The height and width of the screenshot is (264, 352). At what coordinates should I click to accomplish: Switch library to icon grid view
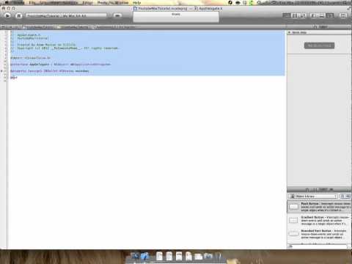342,197
